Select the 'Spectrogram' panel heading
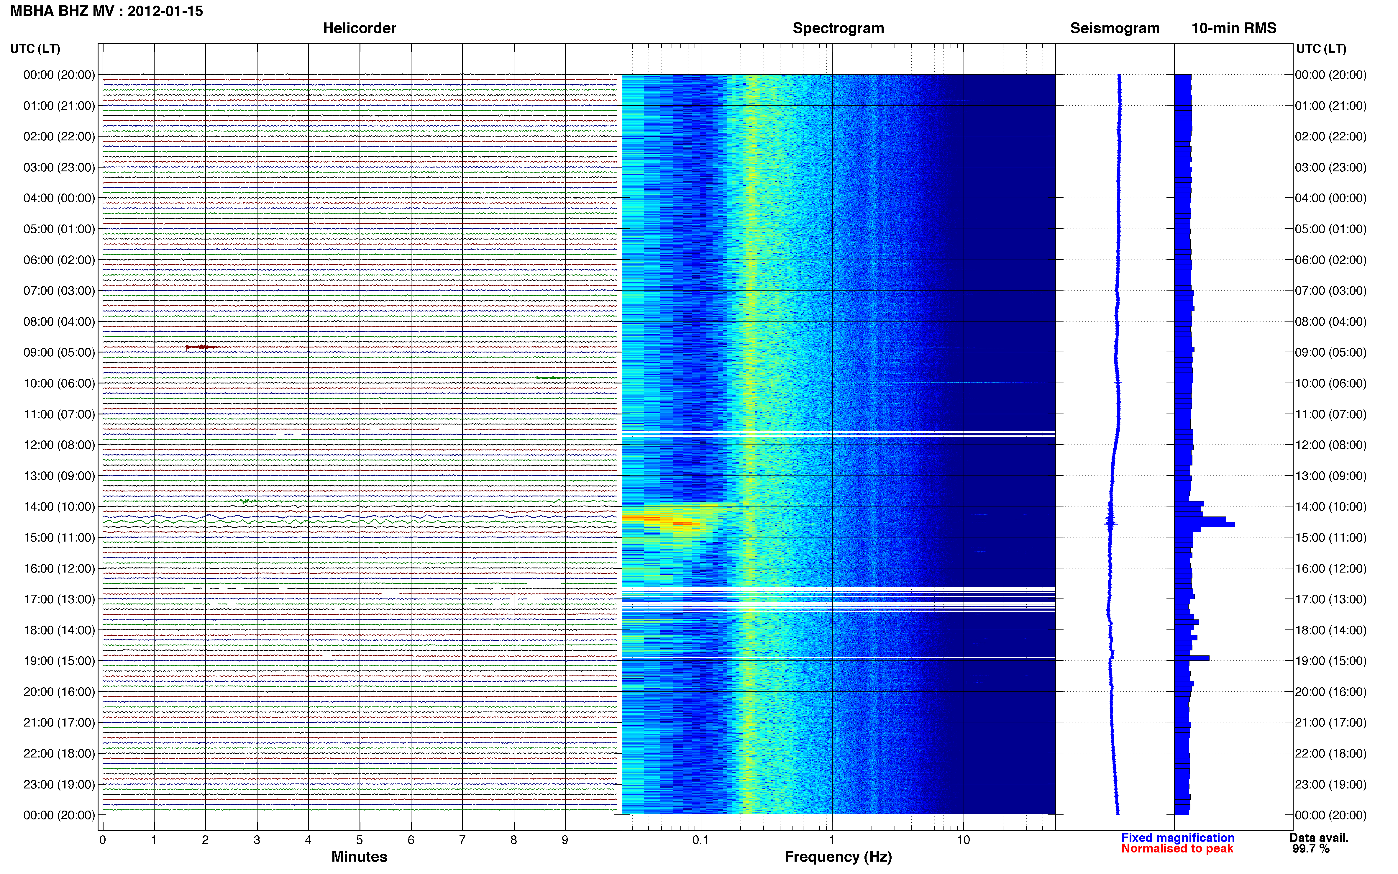Viewport: 1398px width, 874px height. click(x=838, y=28)
